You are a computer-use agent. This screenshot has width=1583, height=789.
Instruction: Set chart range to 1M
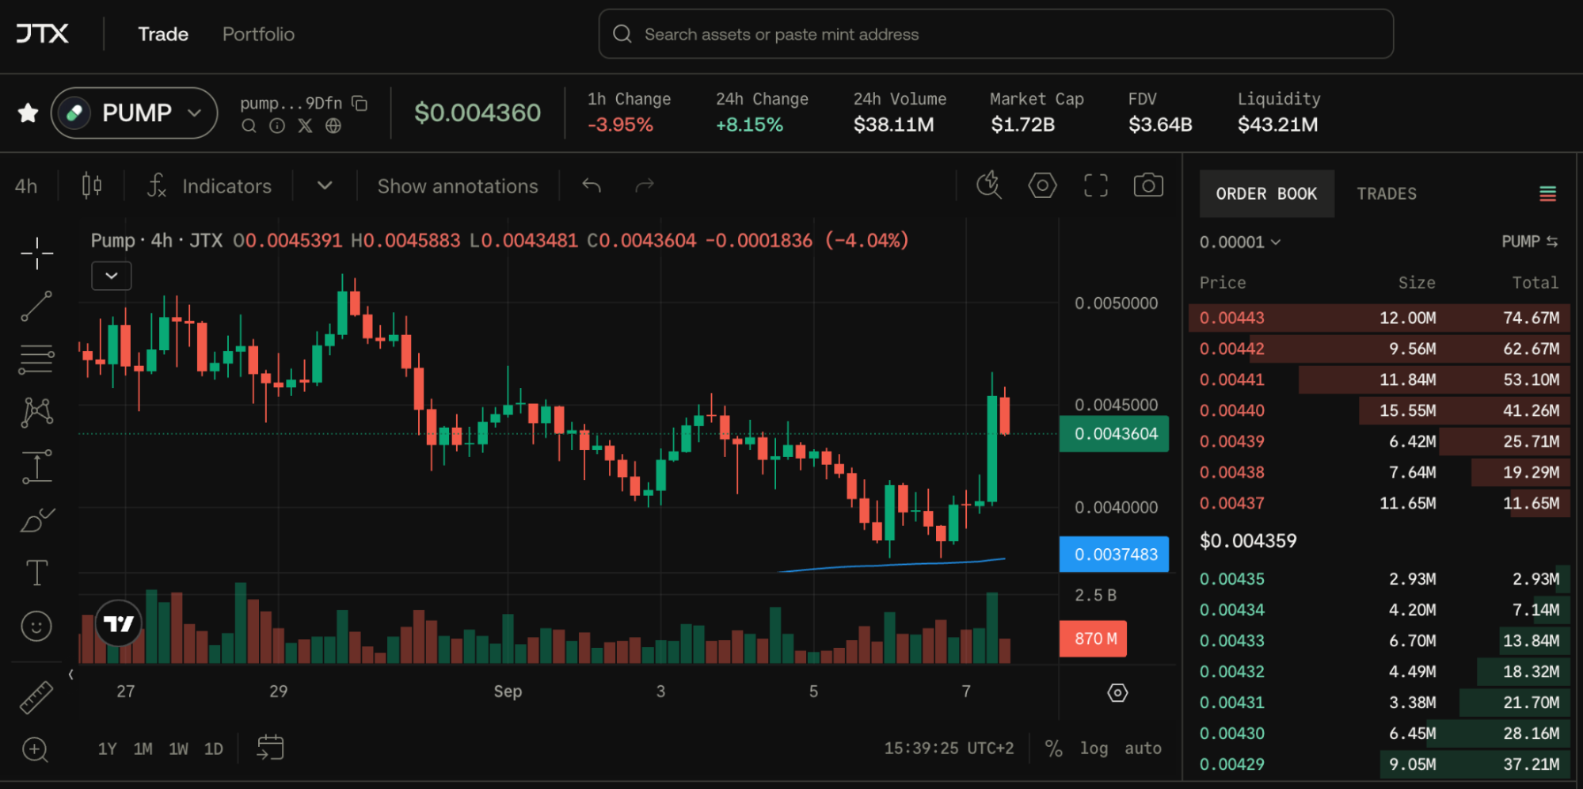[x=143, y=749]
